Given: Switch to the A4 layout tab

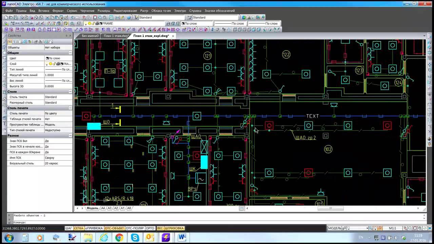Looking at the screenshot, I should (103, 208).
